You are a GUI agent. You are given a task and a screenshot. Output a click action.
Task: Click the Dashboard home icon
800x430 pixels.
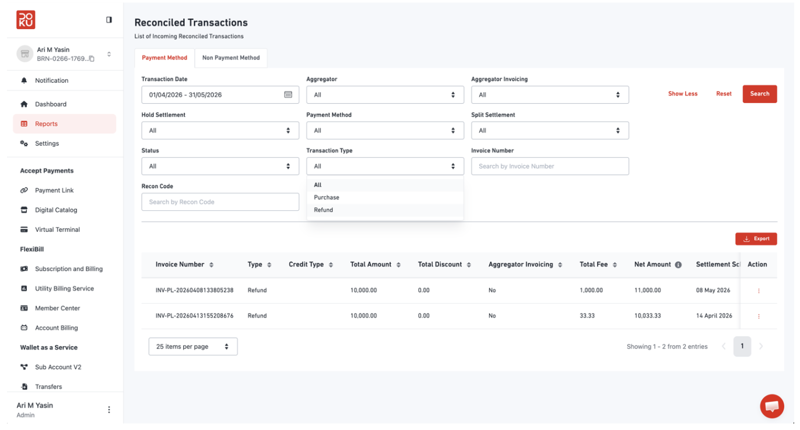coord(24,104)
